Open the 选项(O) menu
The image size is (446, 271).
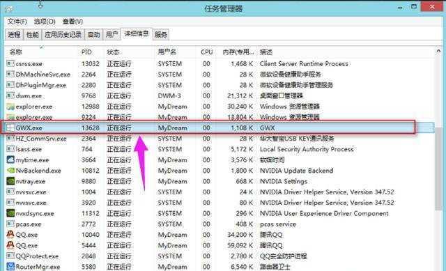tap(45, 22)
